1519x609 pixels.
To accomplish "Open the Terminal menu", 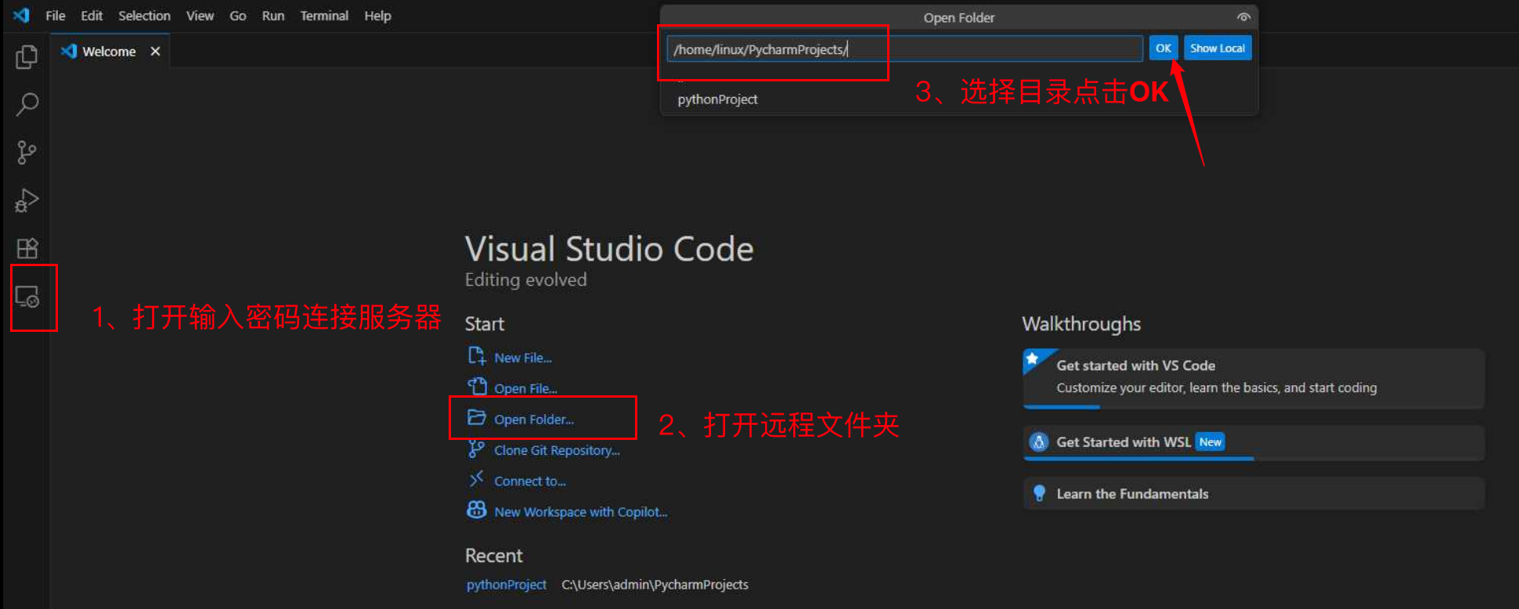I will pos(323,16).
